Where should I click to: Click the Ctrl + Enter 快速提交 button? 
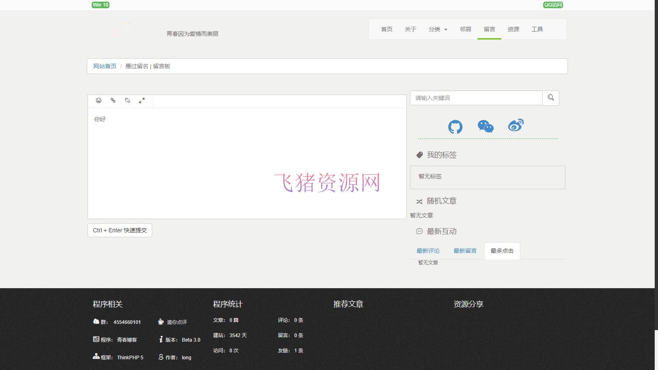119,230
